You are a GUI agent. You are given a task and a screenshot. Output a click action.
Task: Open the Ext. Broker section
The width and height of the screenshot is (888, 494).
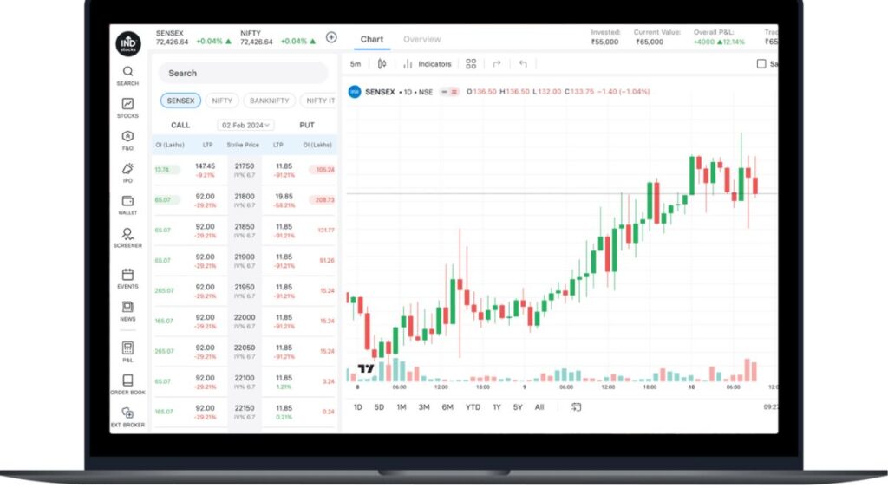point(127,417)
